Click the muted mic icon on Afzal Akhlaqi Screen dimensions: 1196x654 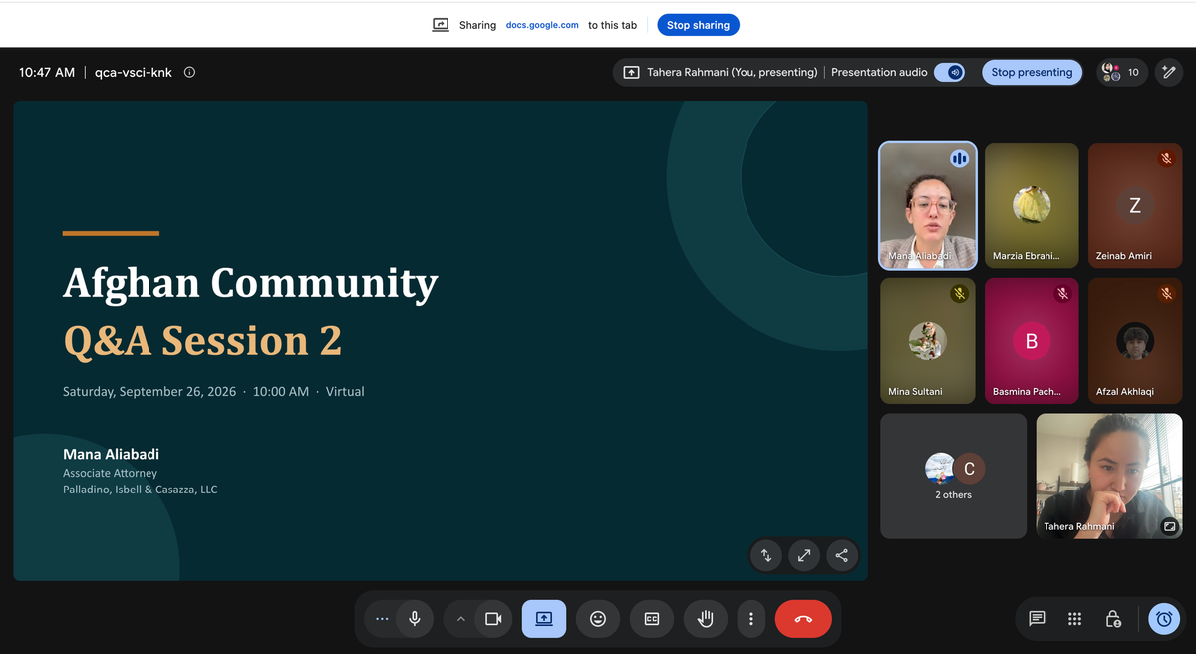pyautogui.click(x=1166, y=294)
